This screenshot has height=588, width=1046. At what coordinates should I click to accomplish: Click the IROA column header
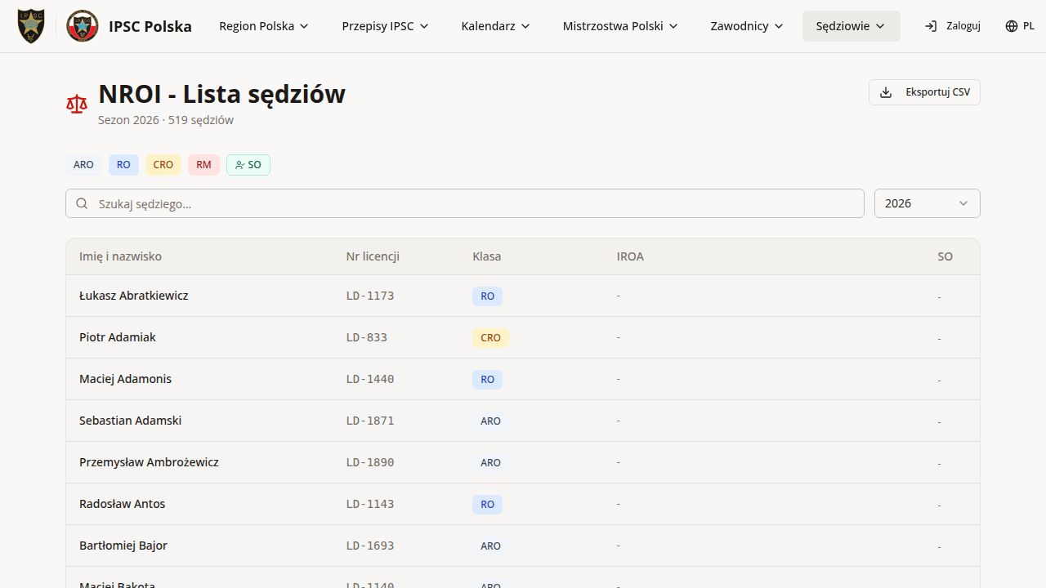click(630, 256)
